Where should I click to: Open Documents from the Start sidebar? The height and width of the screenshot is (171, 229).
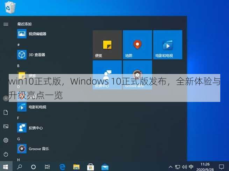[x=6, y=112]
